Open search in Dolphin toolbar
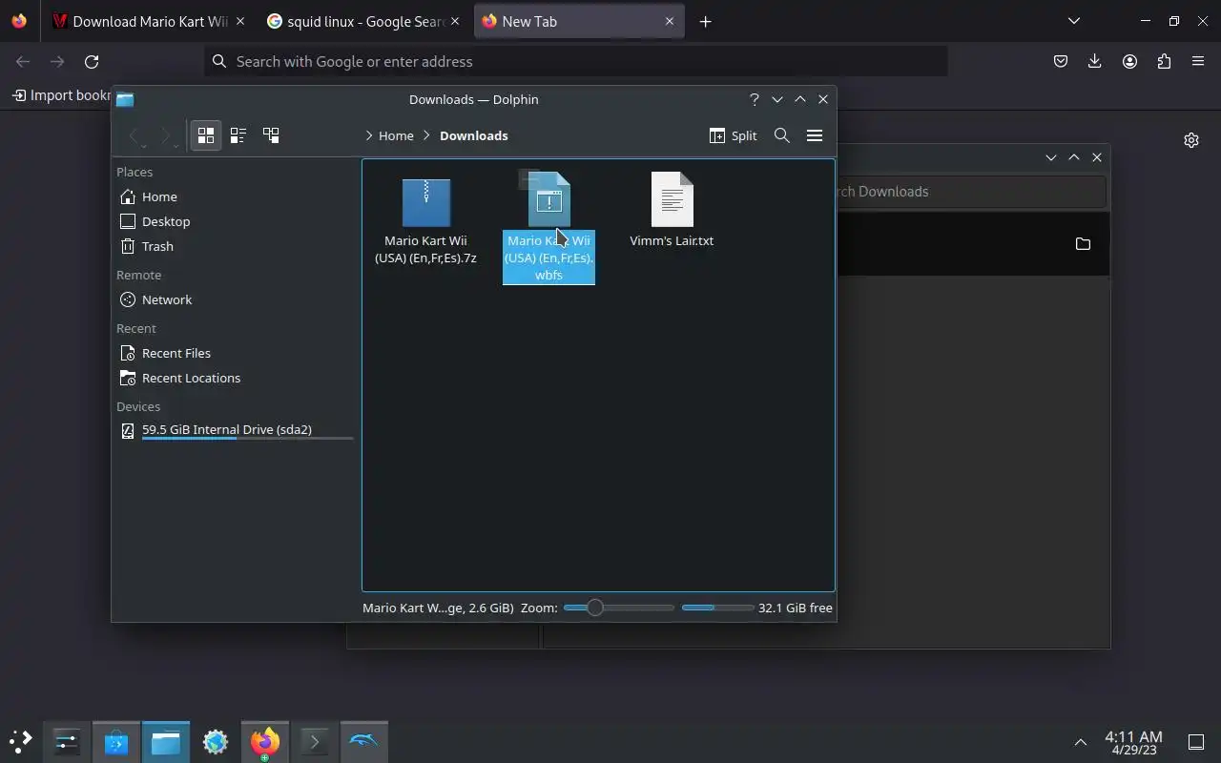Image resolution: width=1221 pixels, height=763 pixels. coord(782,135)
